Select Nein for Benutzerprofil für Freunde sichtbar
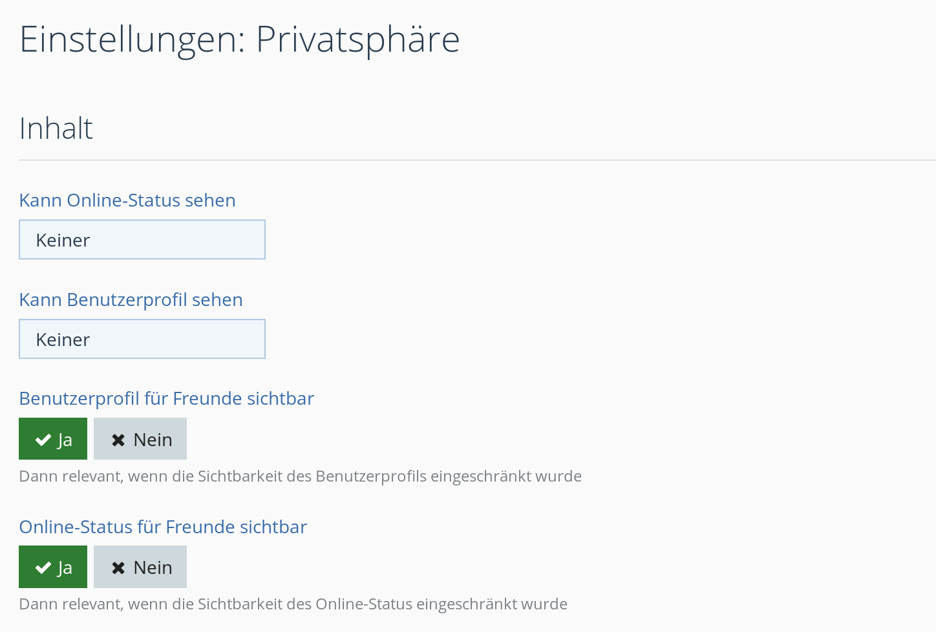The image size is (936, 632). pos(140,439)
